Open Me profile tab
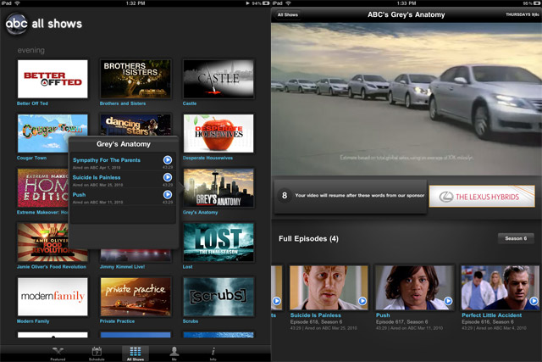The image size is (542, 362). click(174, 354)
